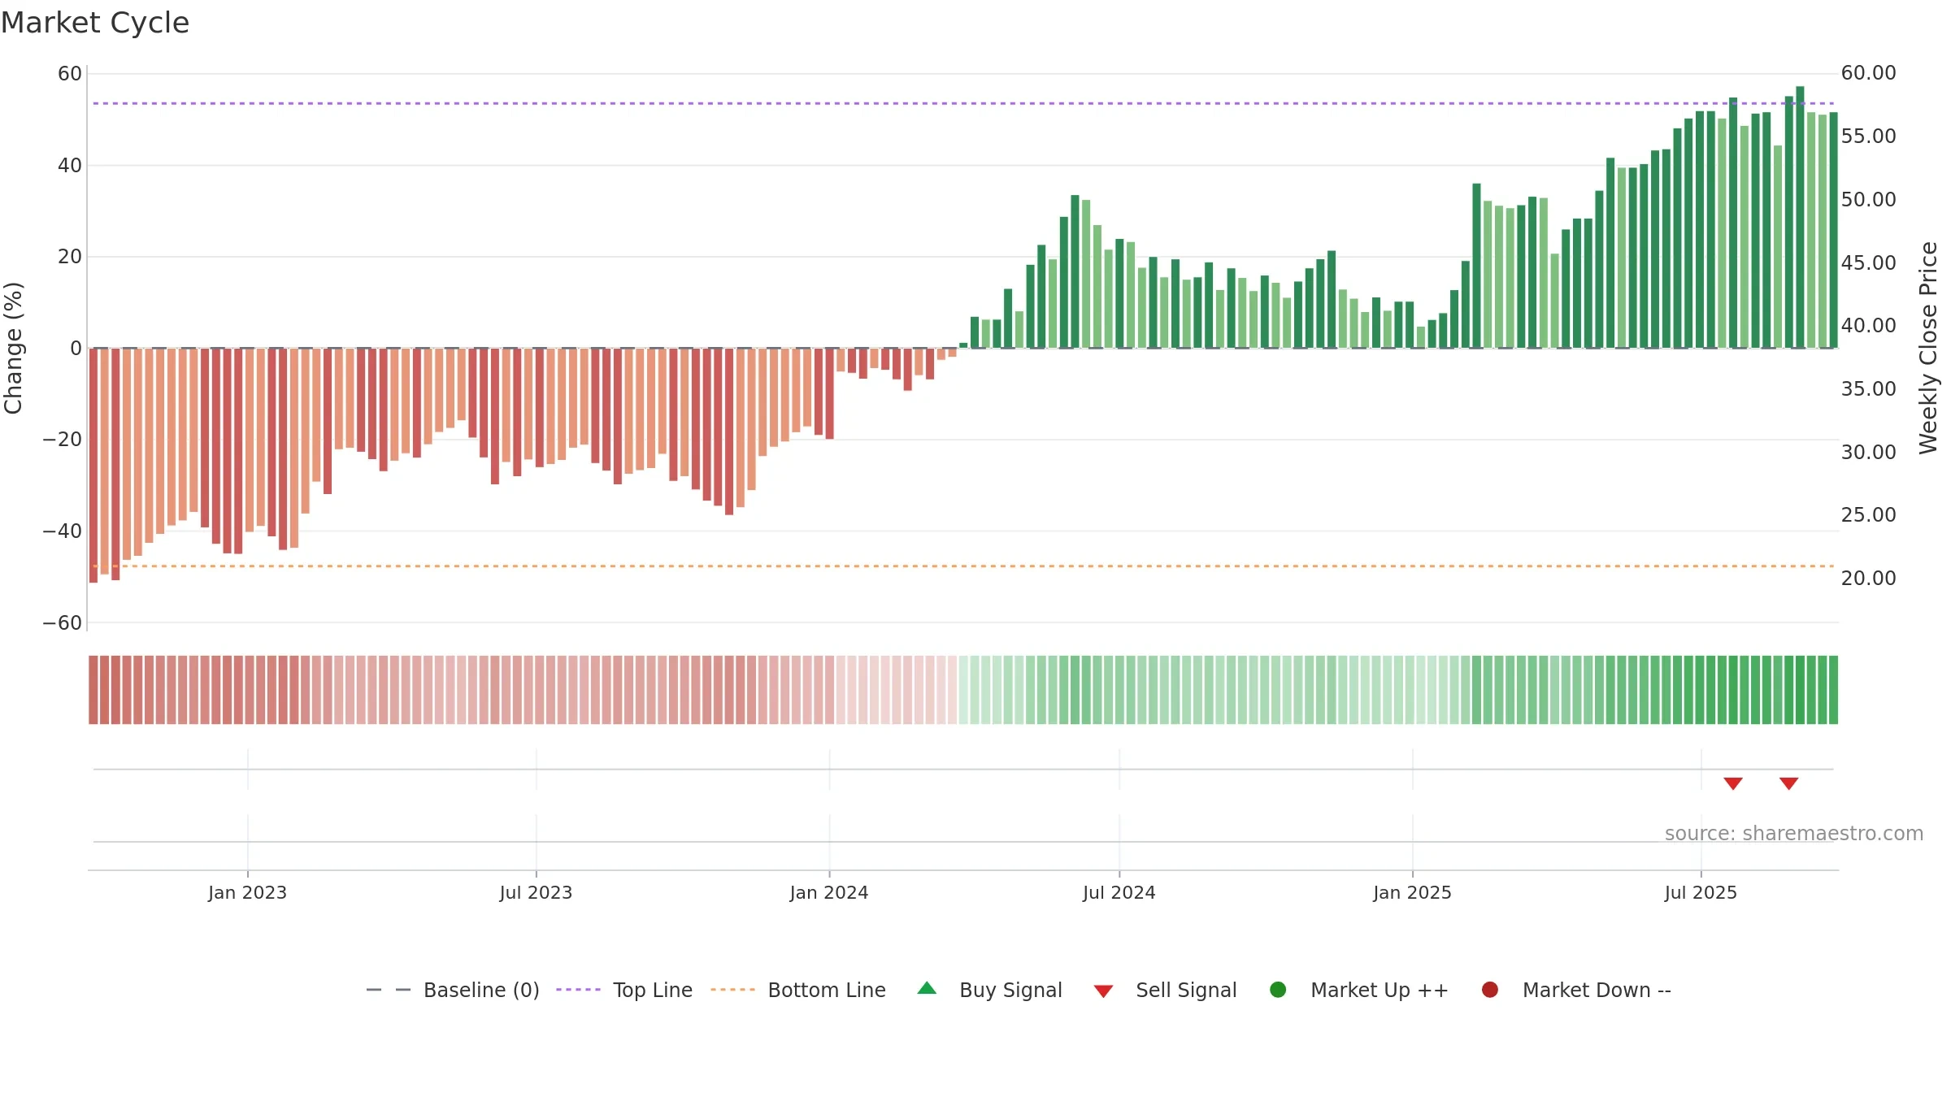
Task: Click the red Sell Signal triangle legend icon
Action: [x=1103, y=991]
